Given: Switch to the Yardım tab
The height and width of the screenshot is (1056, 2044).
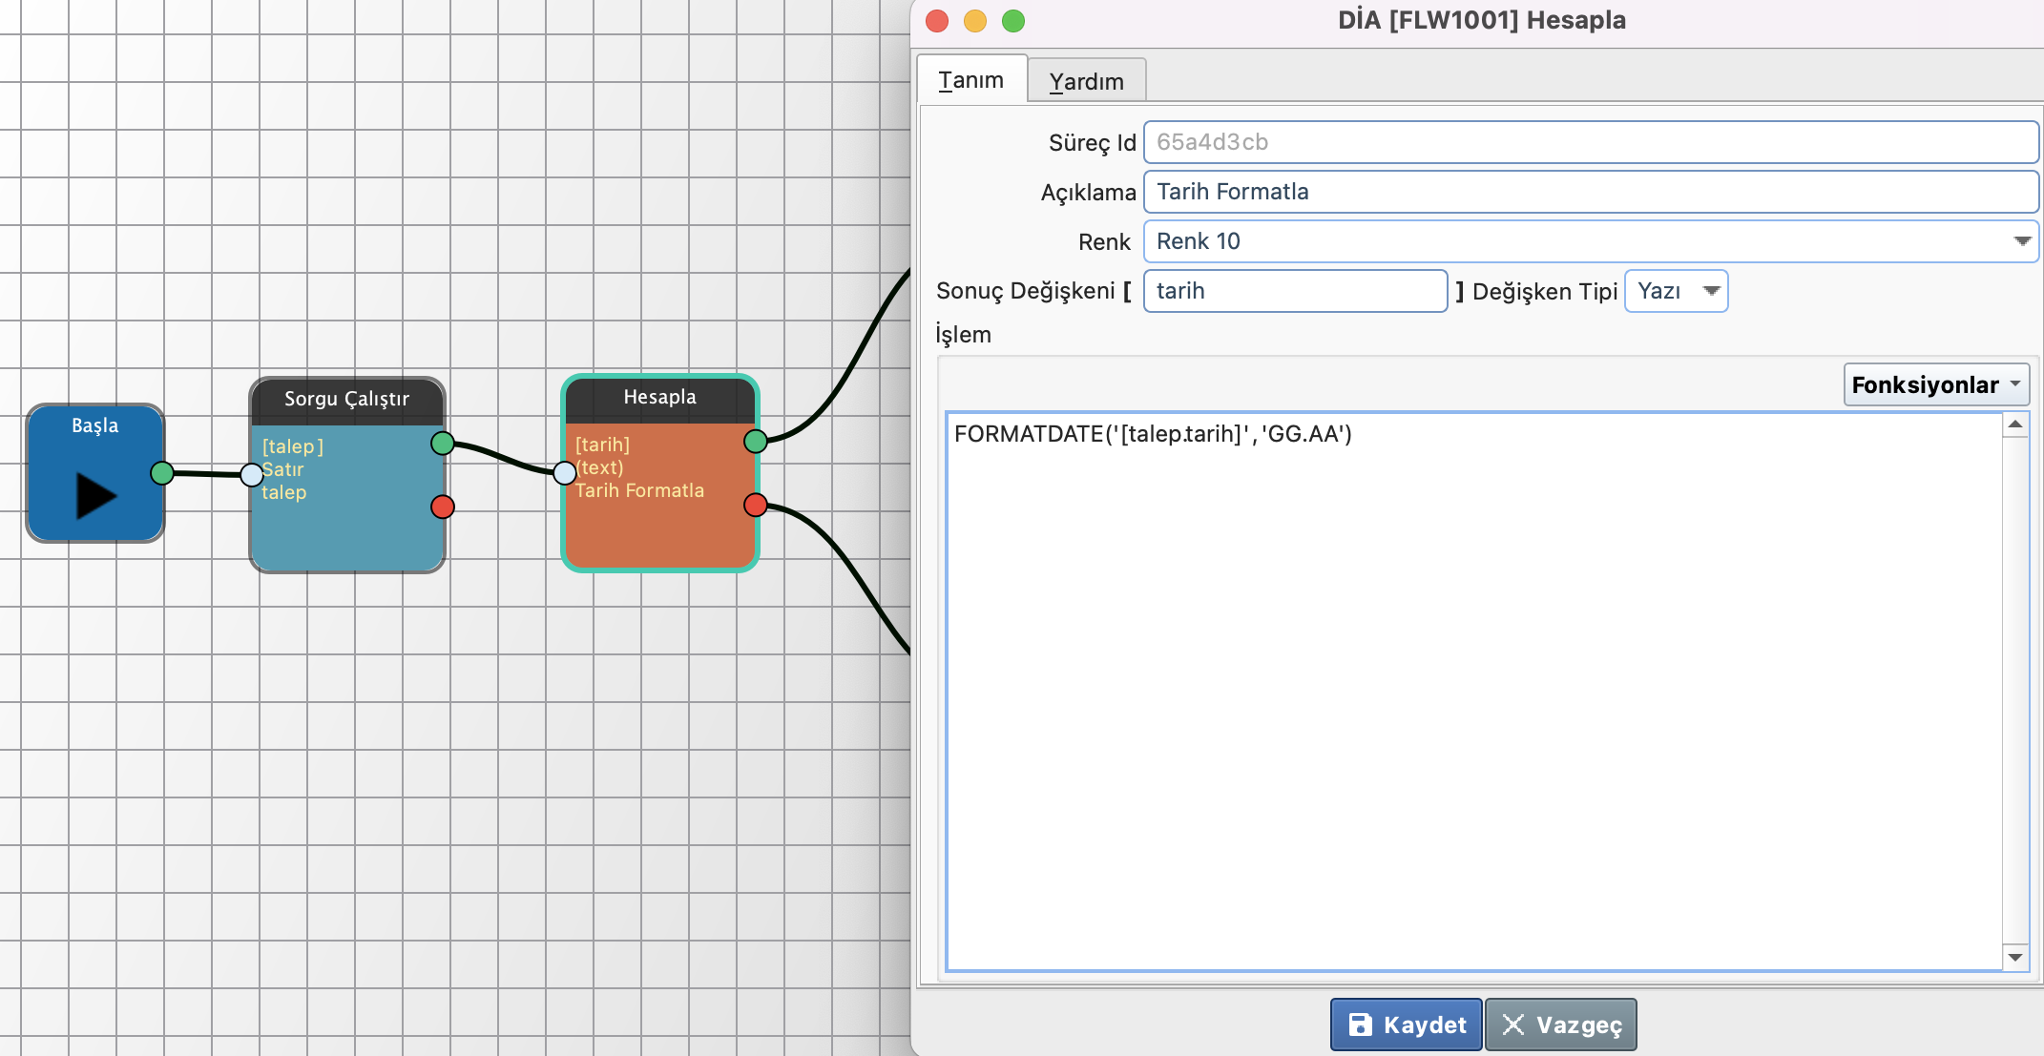Looking at the screenshot, I should tap(1086, 81).
